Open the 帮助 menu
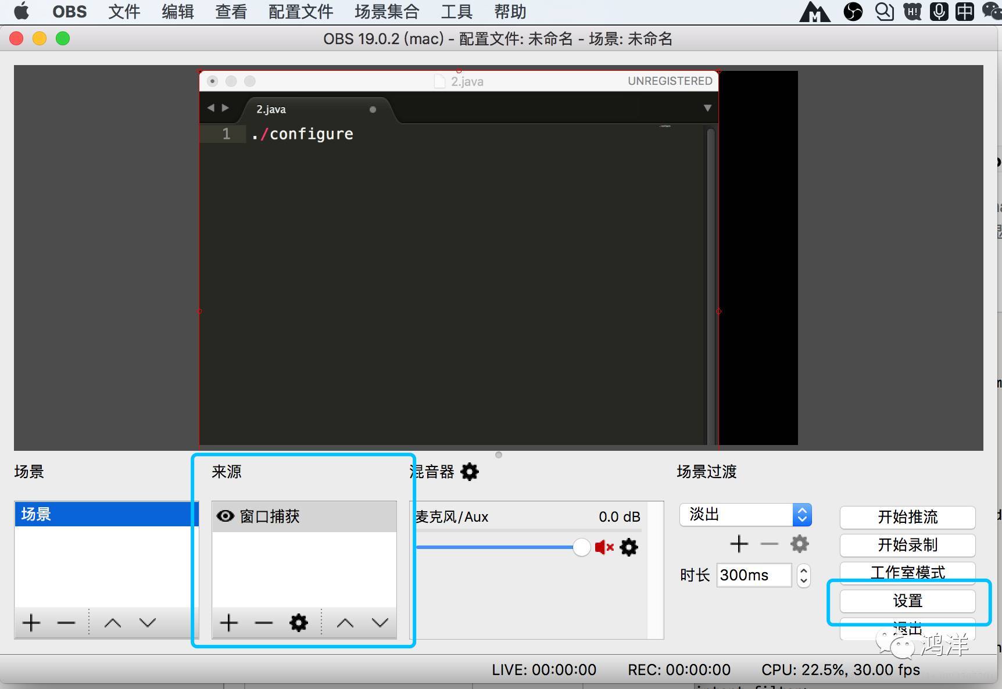The width and height of the screenshot is (1002, 689). coord(510,12)
